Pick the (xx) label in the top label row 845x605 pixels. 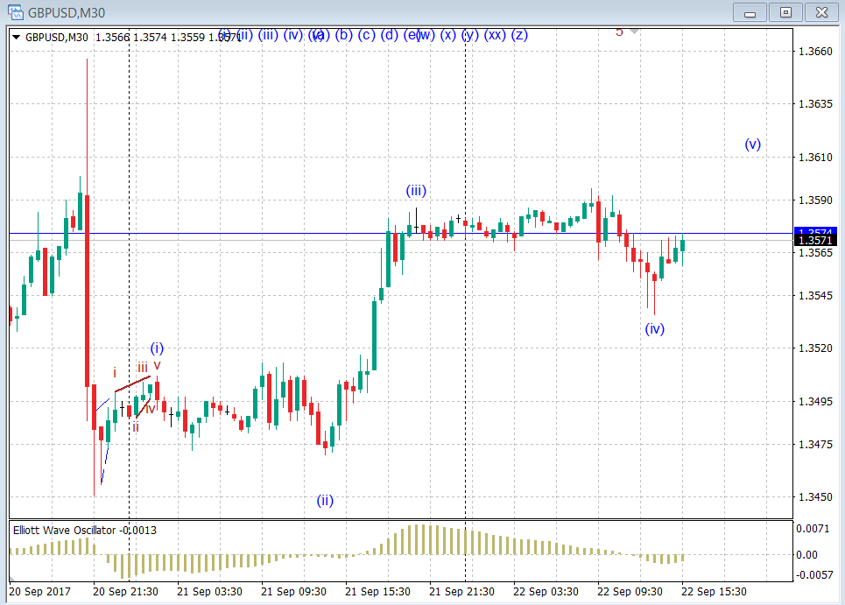[495, 35]
